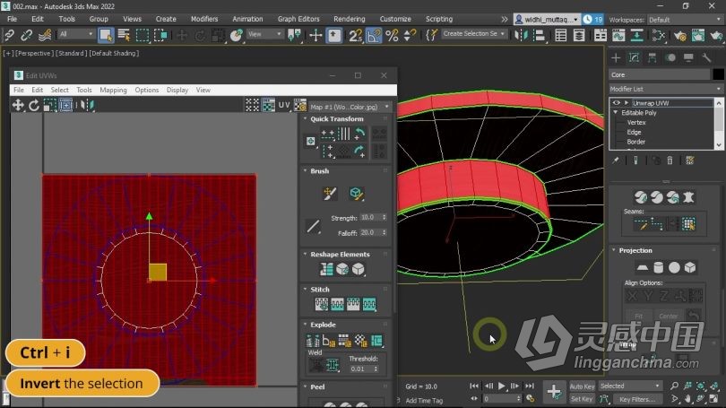Select the Select and Link tool
This screenshot has width=726, height=408.
click(x=9, y=35)
